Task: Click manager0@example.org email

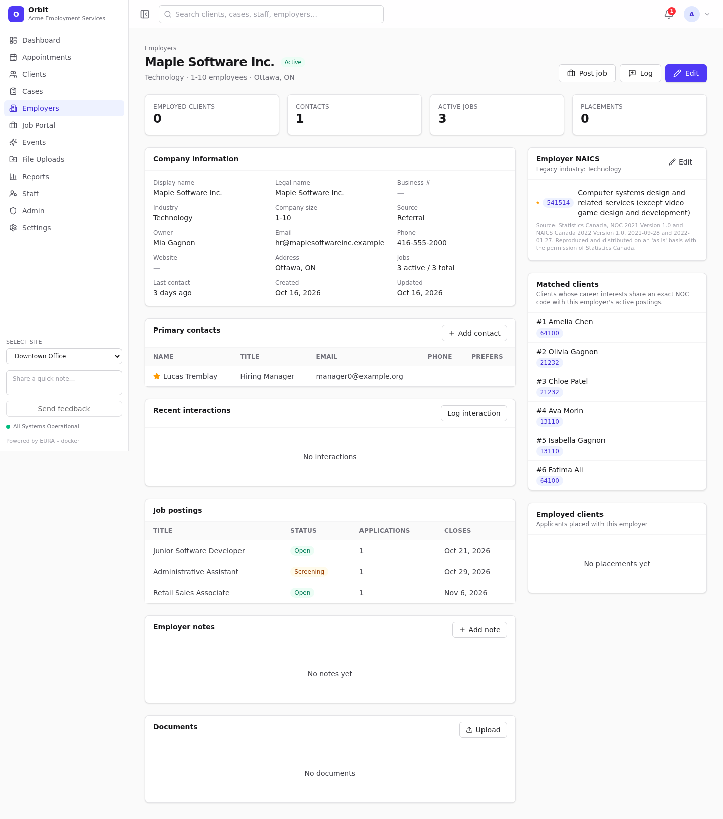Action: pos(359,376)
